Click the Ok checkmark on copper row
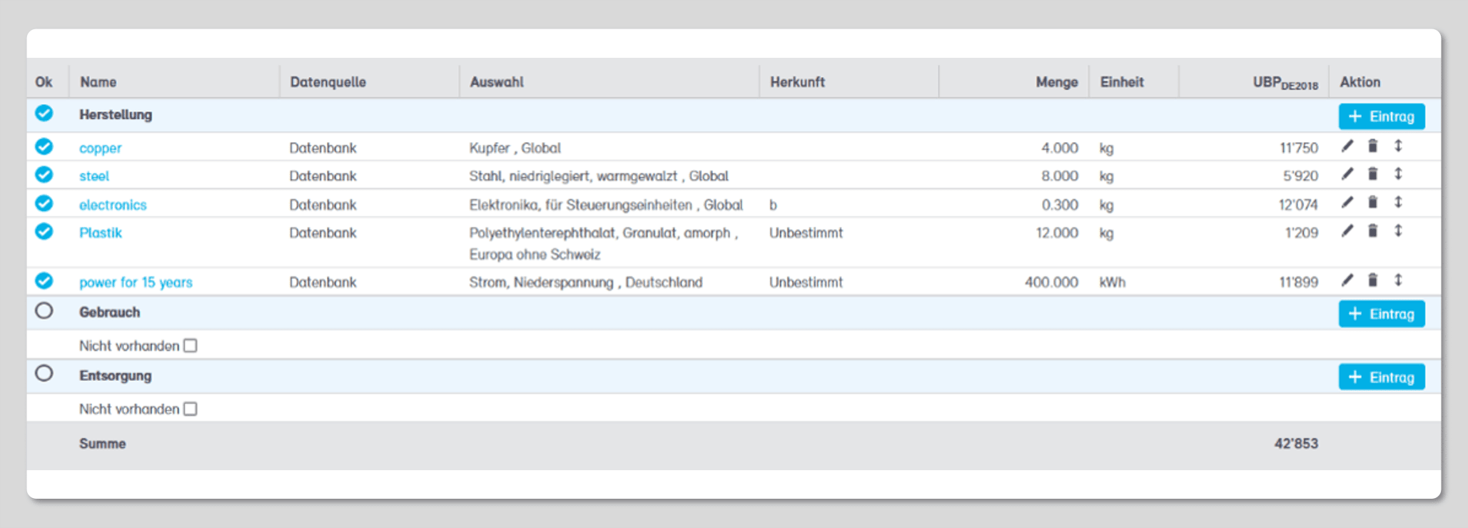The width and height of the screenshot is (1468, 528). [44, 146]
